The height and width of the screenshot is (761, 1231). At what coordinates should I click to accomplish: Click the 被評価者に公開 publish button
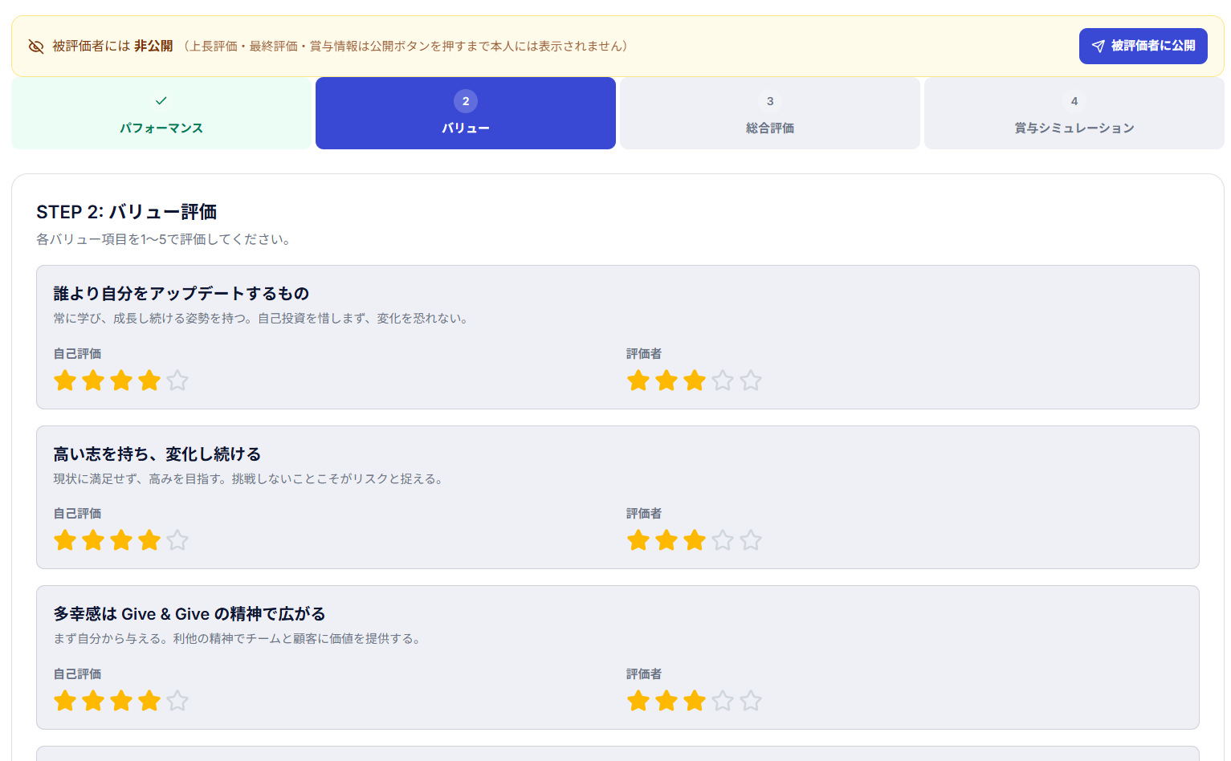pyautogui.click(x=1143, y=46)
